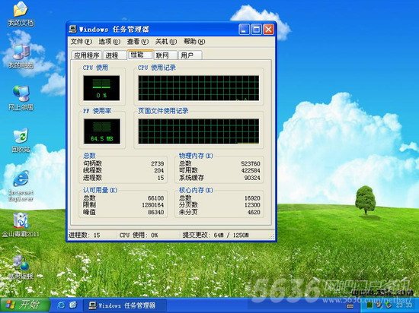Screen dimensions: 419x313
Task: Click the 物理内存 总数 value 523760
Action: coord(251,163)
